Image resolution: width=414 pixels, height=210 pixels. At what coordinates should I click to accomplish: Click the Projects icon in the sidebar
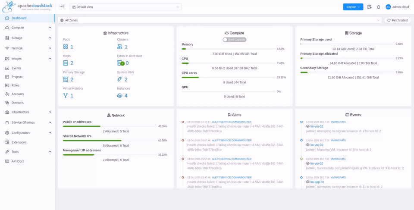pos(7,77)
